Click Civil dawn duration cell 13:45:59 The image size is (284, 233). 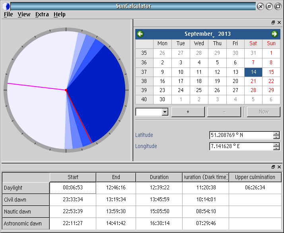[159, 200]
